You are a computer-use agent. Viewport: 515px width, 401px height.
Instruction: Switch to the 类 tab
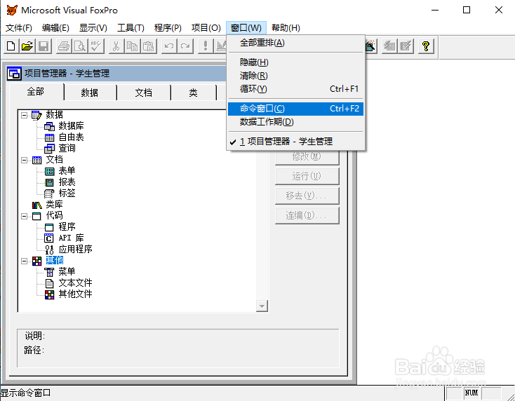coord(193,93)
